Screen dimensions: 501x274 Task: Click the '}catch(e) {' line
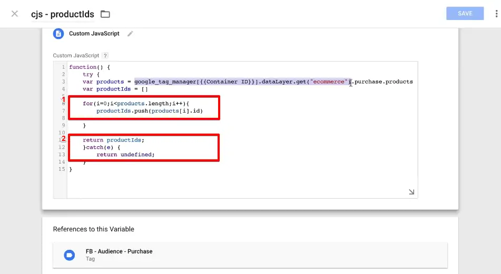pyautogui.click(x=102, y=147)
